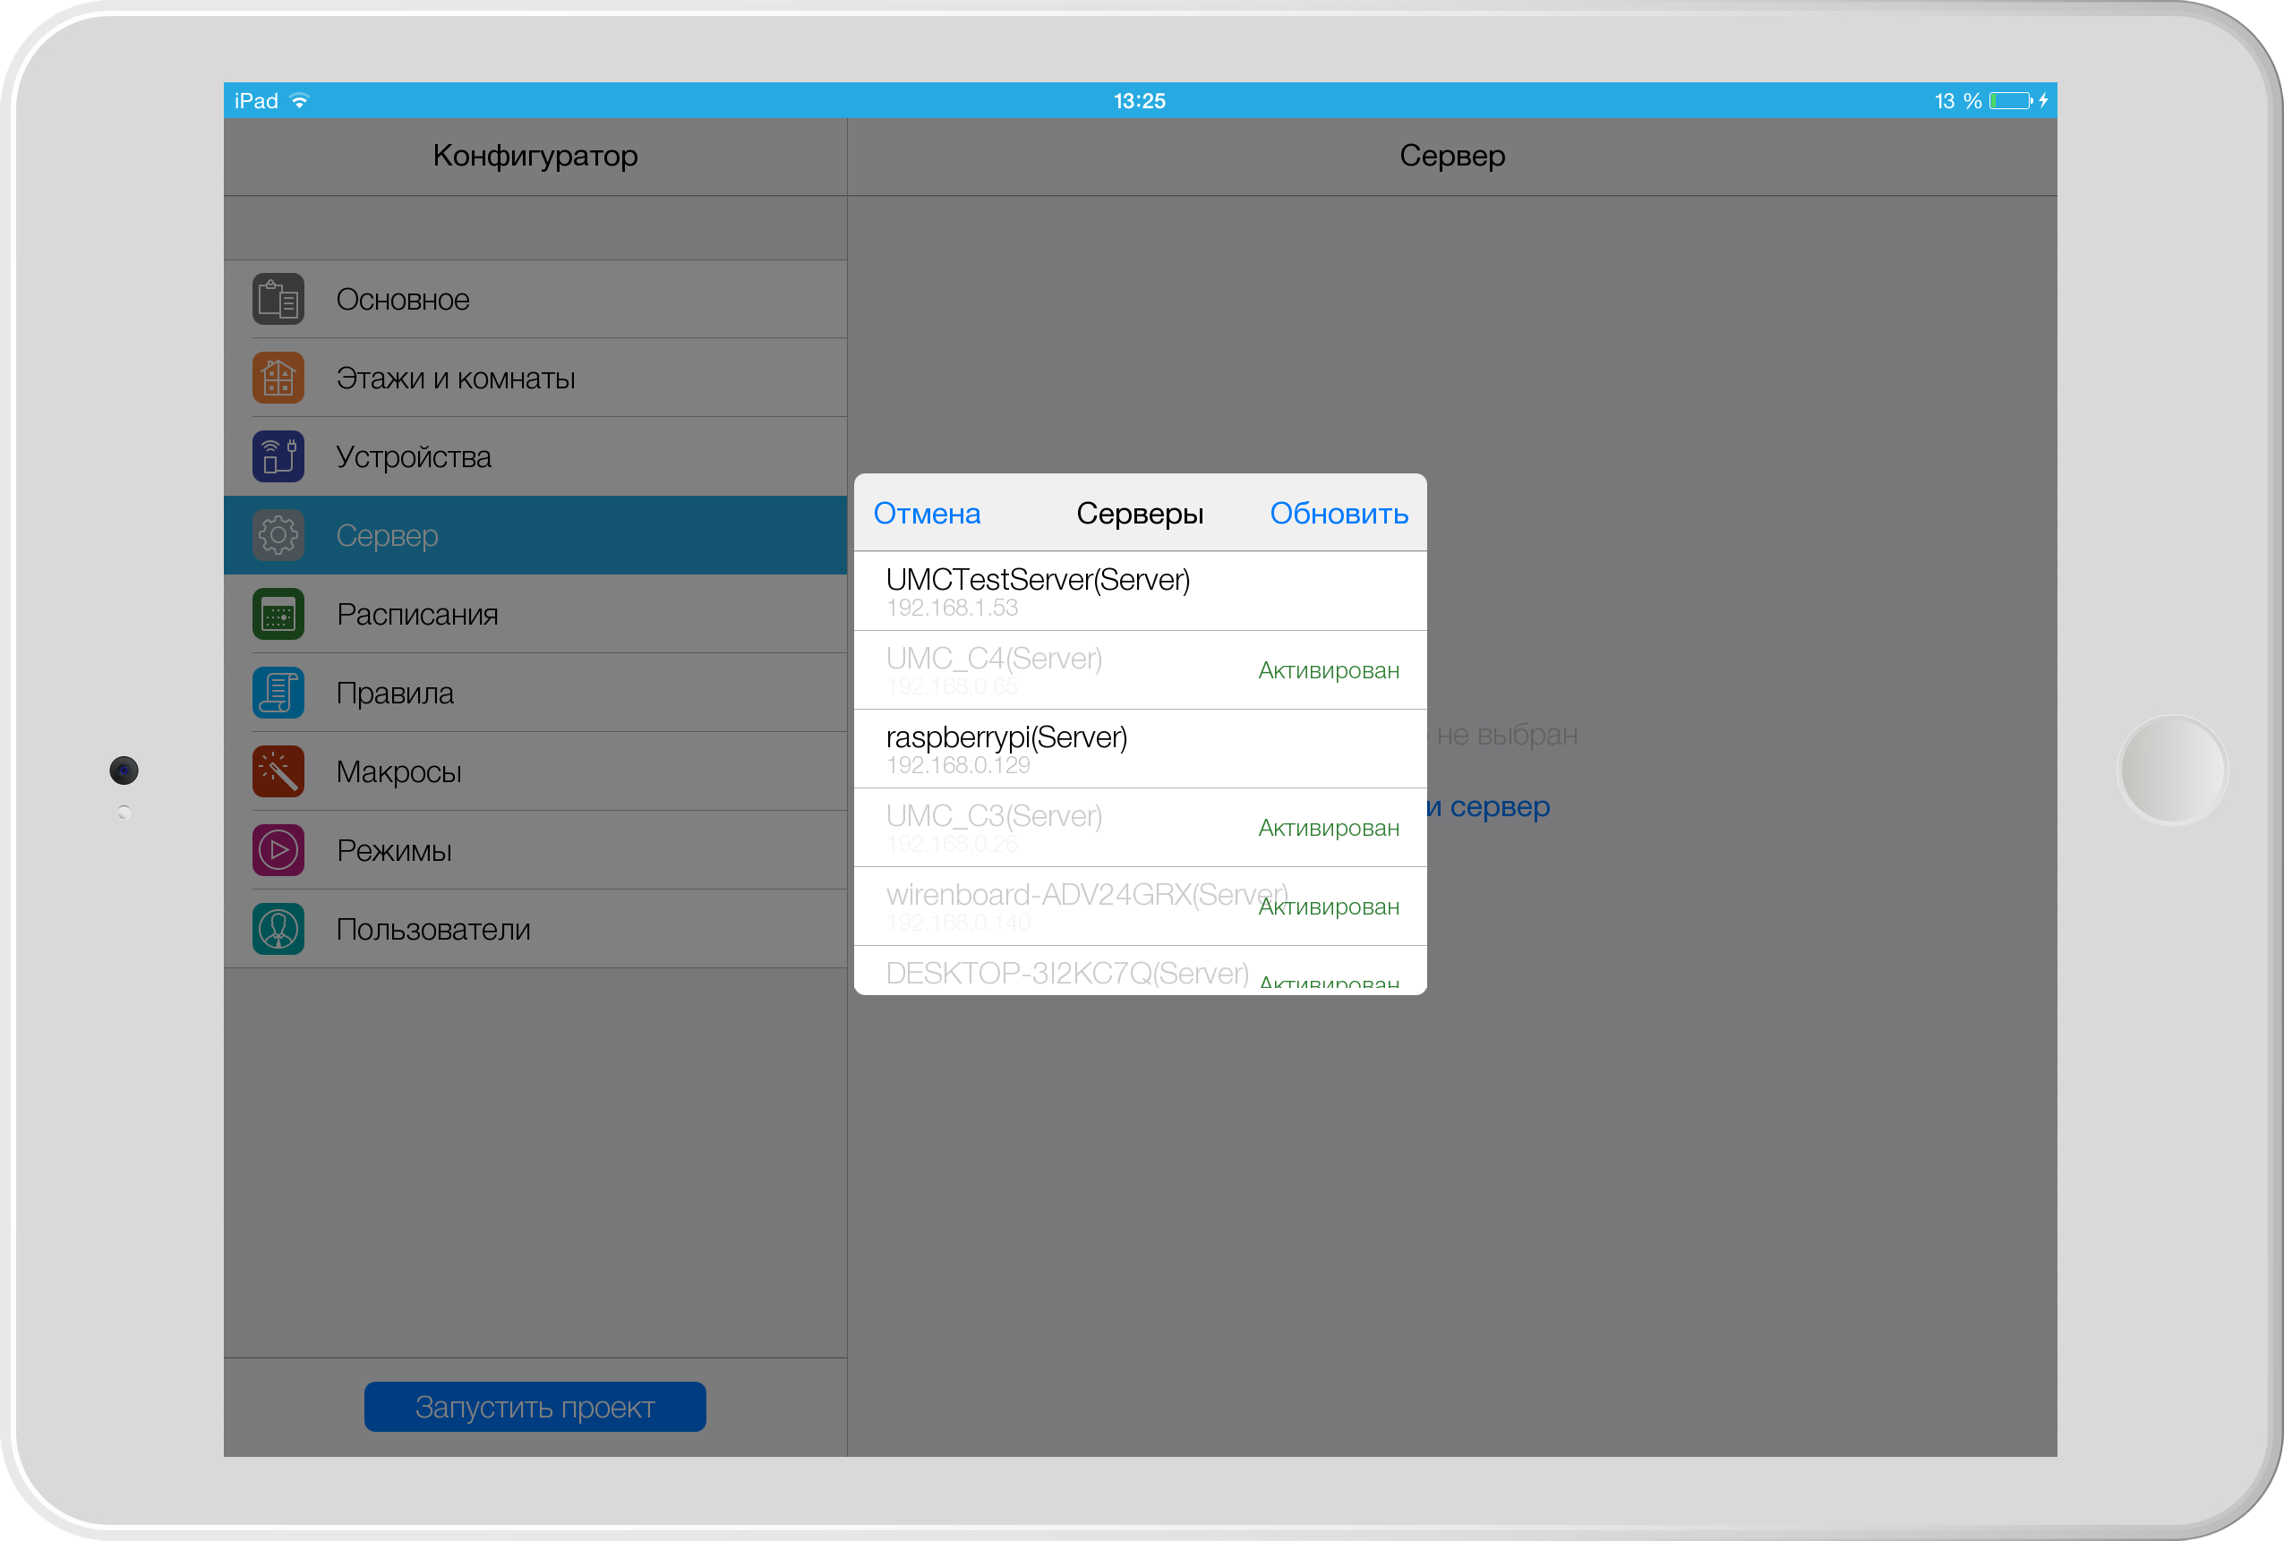2284x1541 pixels.
Task: Cancel server selection with Отмена
Action: tap(927, 514)
